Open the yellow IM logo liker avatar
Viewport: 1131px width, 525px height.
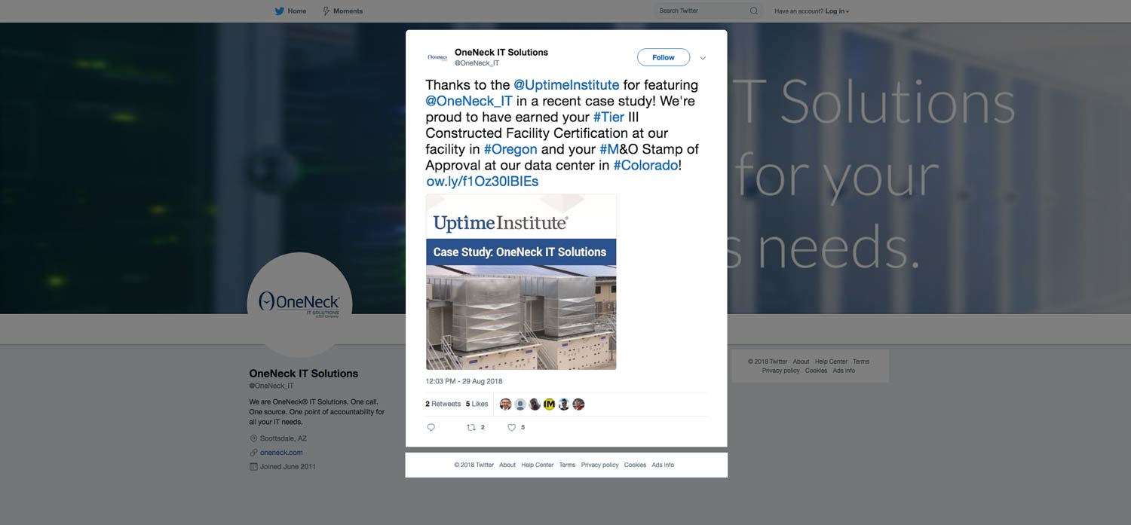click(549, 404)
